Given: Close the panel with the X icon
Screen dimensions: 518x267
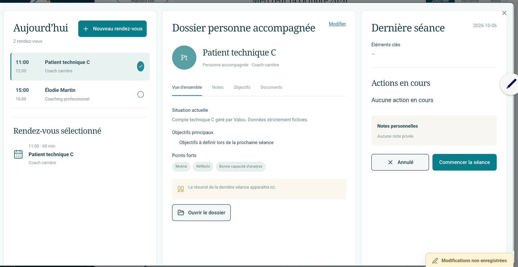Looking at the screenshot, I should coord(504,13).
